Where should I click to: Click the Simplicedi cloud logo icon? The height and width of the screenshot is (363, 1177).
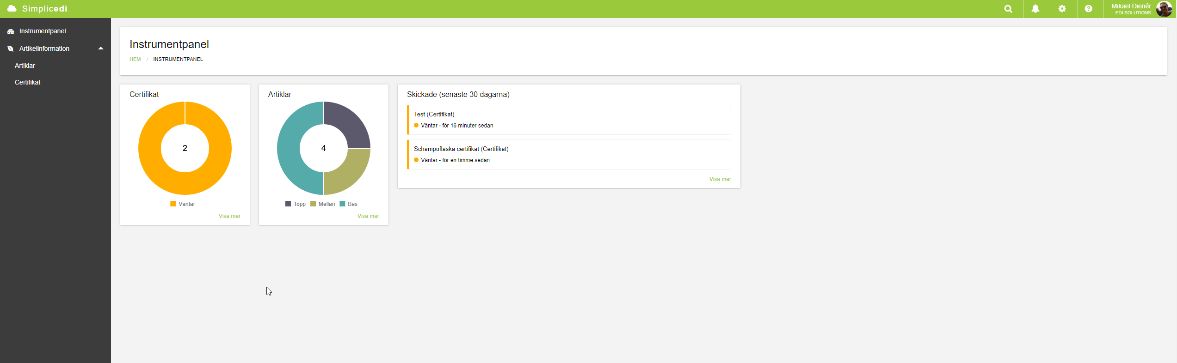(x=12, y=9)
